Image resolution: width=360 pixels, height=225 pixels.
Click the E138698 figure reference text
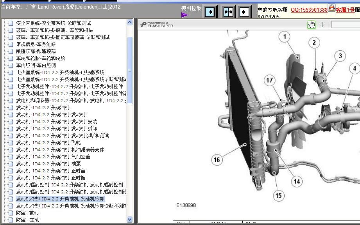[186, 205]
